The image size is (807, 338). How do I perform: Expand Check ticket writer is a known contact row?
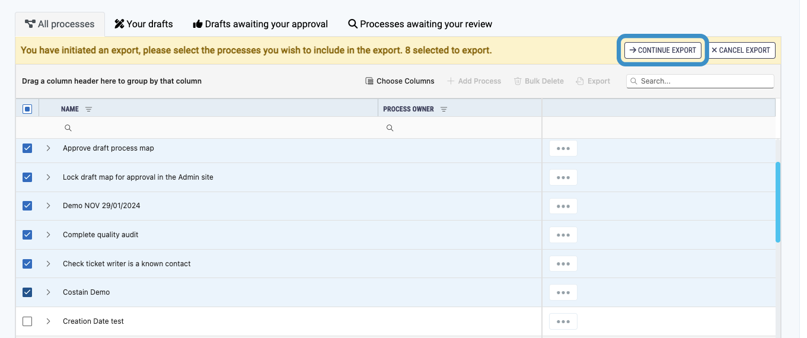[x=49, y=264]
